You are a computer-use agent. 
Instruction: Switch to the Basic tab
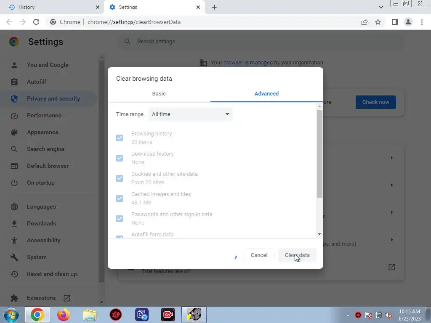(159, 94)
